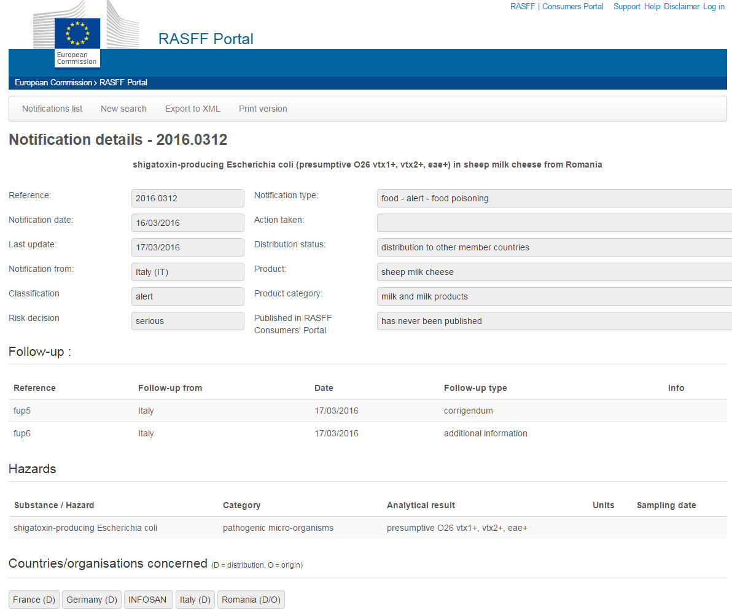Click the RASFF link in header
The width and height of the screenshot is (732, 610).
coord(522,6)
